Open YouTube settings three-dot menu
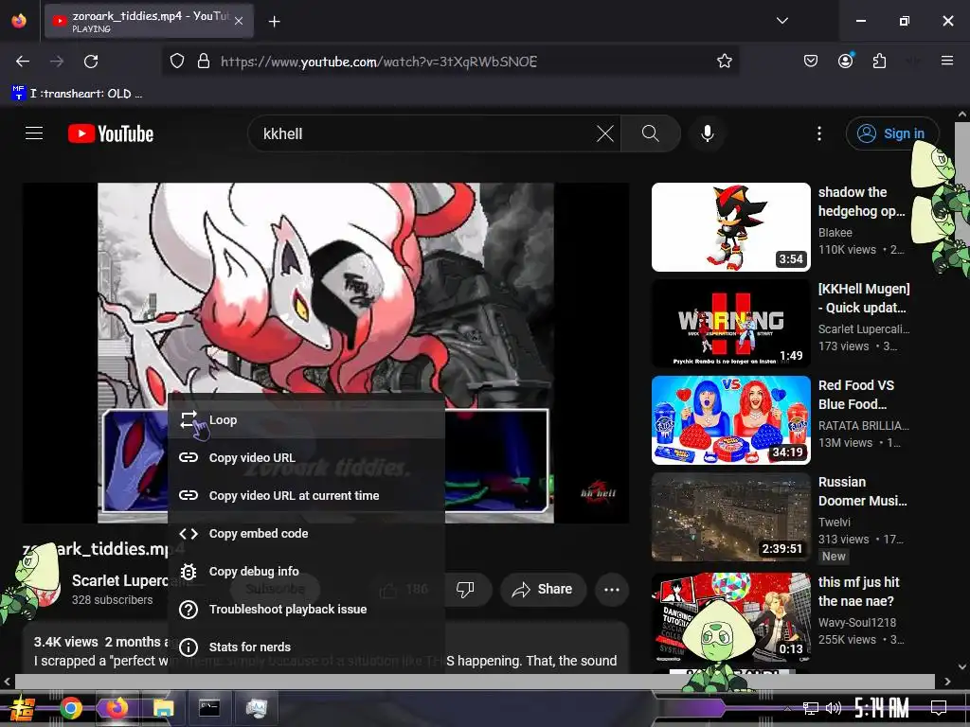Image resolution: width=970 pixels, height=727 pixels. pos(819,133)
